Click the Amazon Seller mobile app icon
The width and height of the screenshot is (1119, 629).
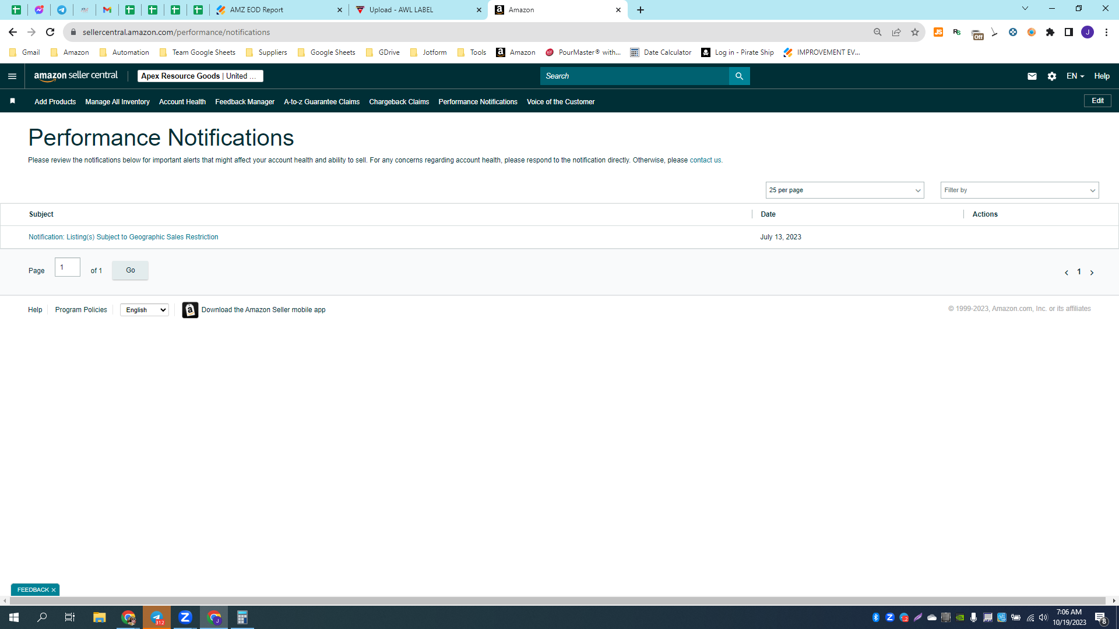click(x=190, y=310)
